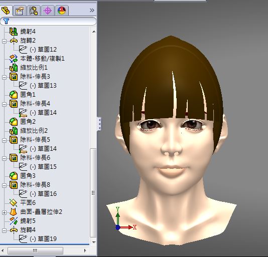The image size is (268, 257).
Task: Switch to the ConfigurationManager tab
Action: click(34, 11)
